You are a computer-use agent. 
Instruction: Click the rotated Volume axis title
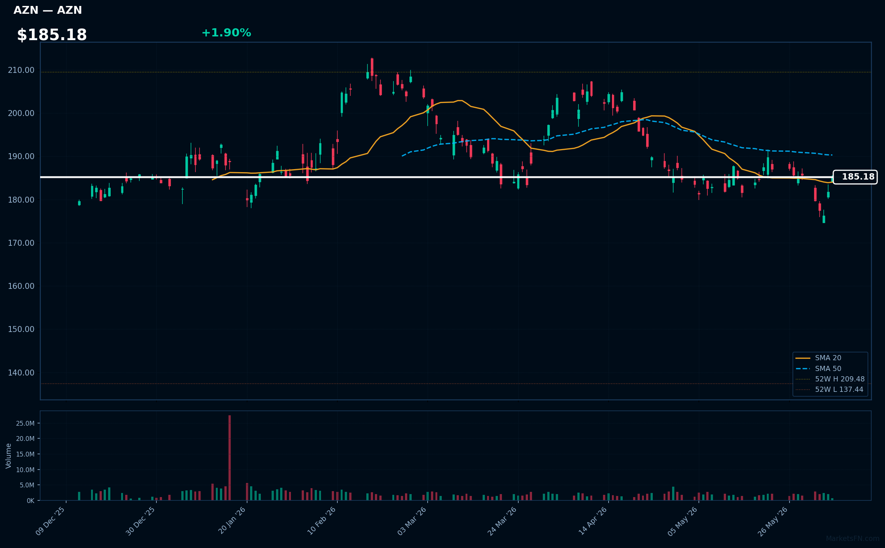pyautogui.click(x=9, y=456)
